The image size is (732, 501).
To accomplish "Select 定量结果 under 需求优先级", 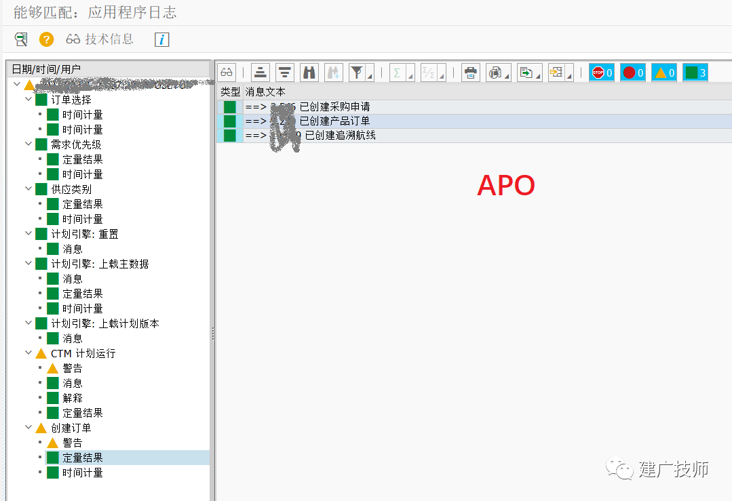I will pyautogui.click(x=83, y=159).
